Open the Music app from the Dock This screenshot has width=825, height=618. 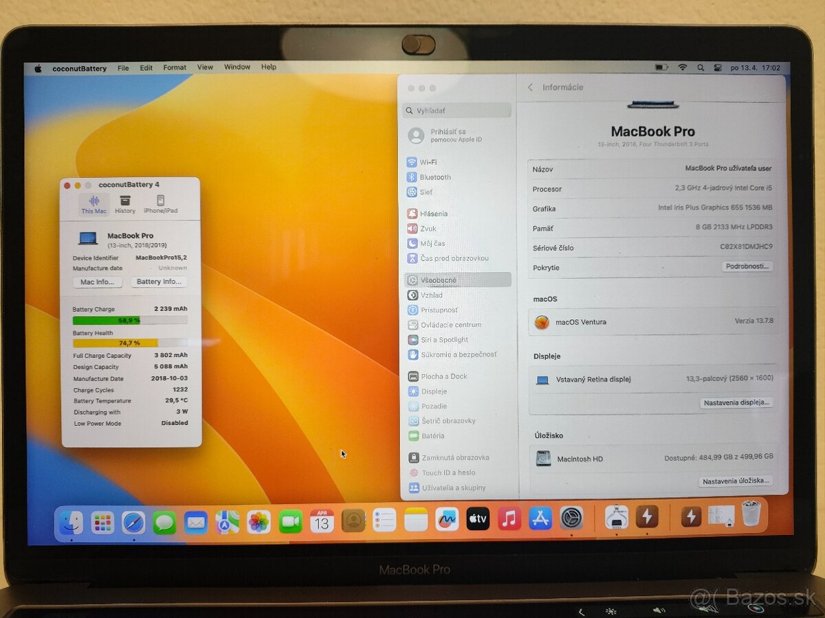(x=509, y=520)
